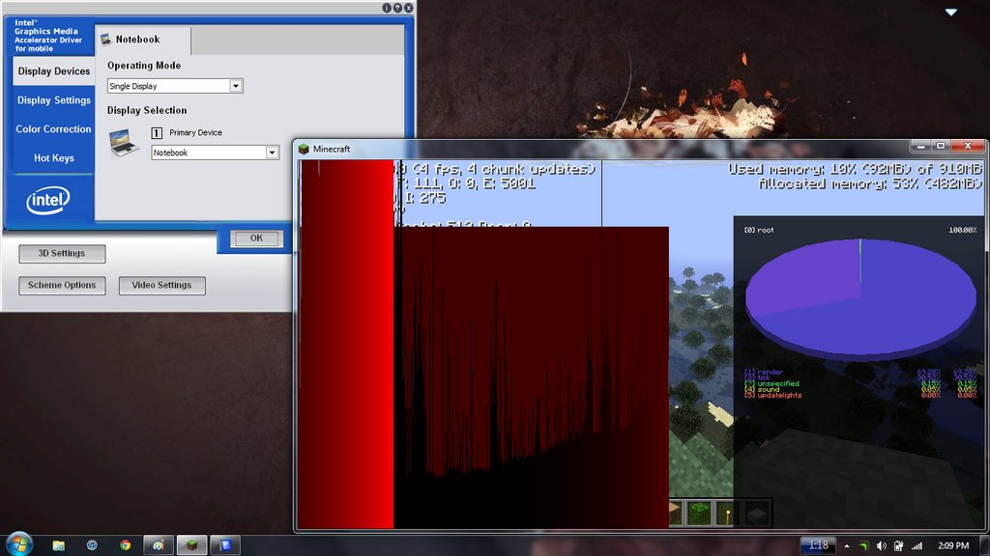Screen dimensions: 990x556
Task: Click the 'updatelights' profiler legend entry
Action: tap(772, 395)
